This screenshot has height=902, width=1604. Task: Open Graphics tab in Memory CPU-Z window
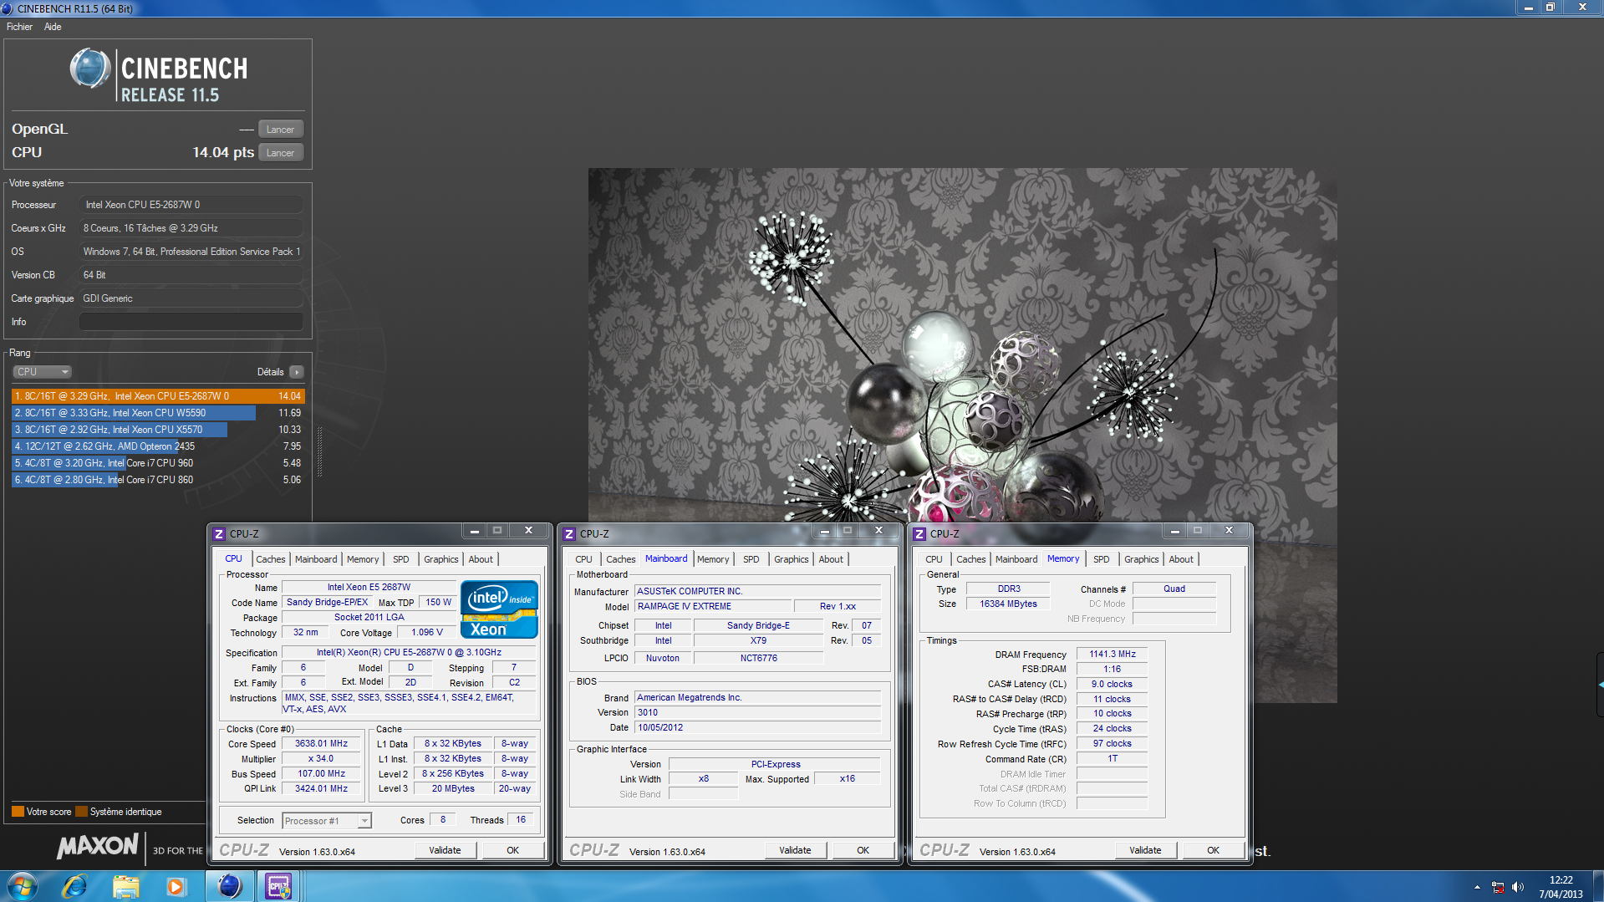pyautogui.click(x=1141, y=559)
